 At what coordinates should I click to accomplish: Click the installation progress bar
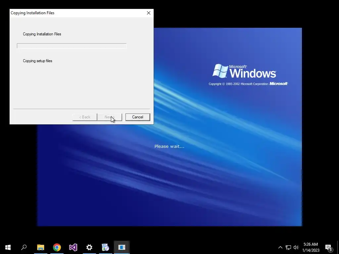click(x=72, y=46)
